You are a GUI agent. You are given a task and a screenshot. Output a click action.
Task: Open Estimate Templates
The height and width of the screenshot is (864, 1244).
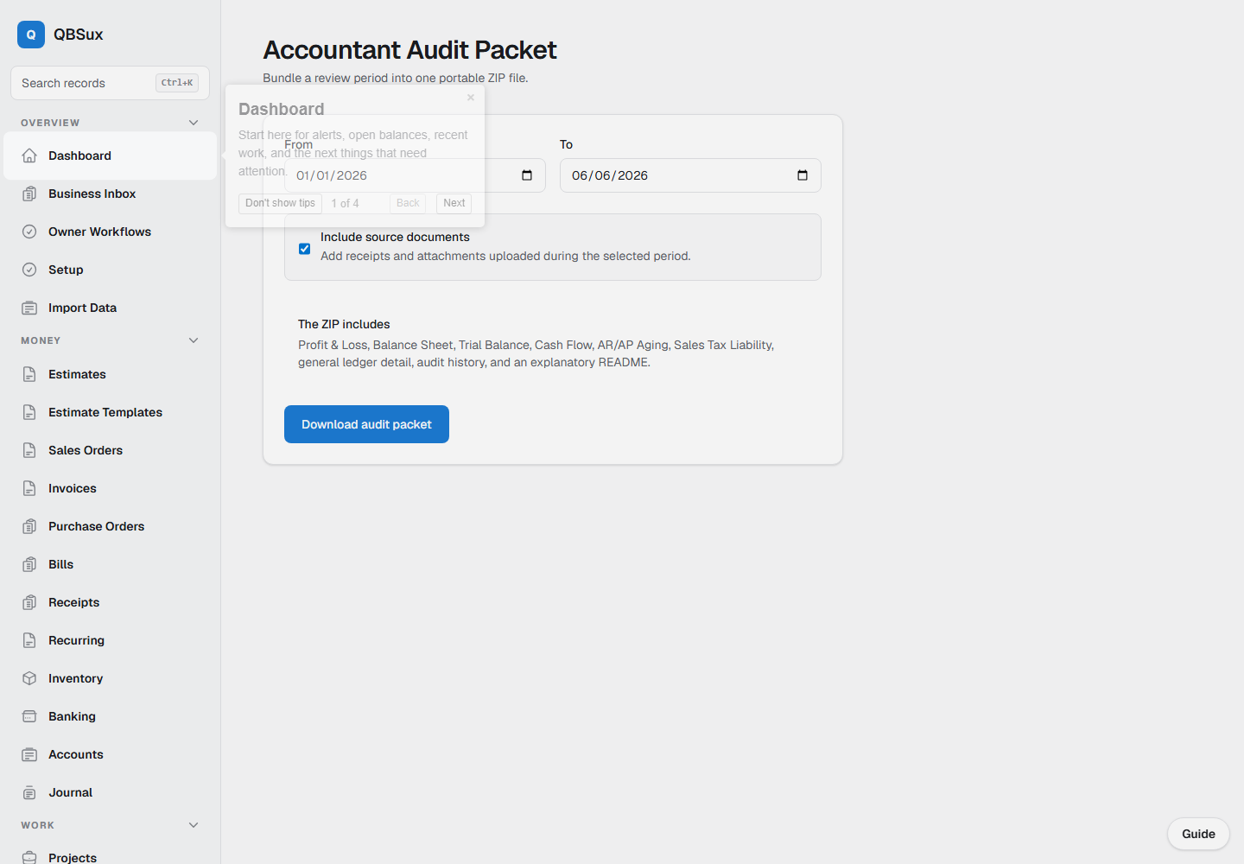tap(110, 412)
